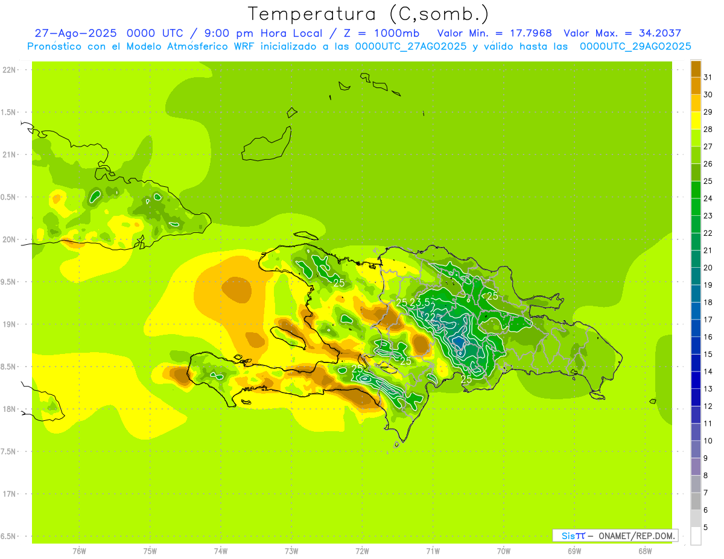Click legend label "8" on color bar
Screen dimensions: 724x559
(x=706, y=475)
